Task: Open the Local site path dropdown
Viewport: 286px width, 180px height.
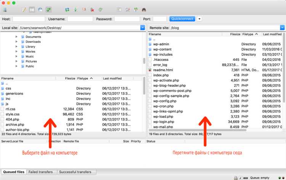Action: coord(143,28)
